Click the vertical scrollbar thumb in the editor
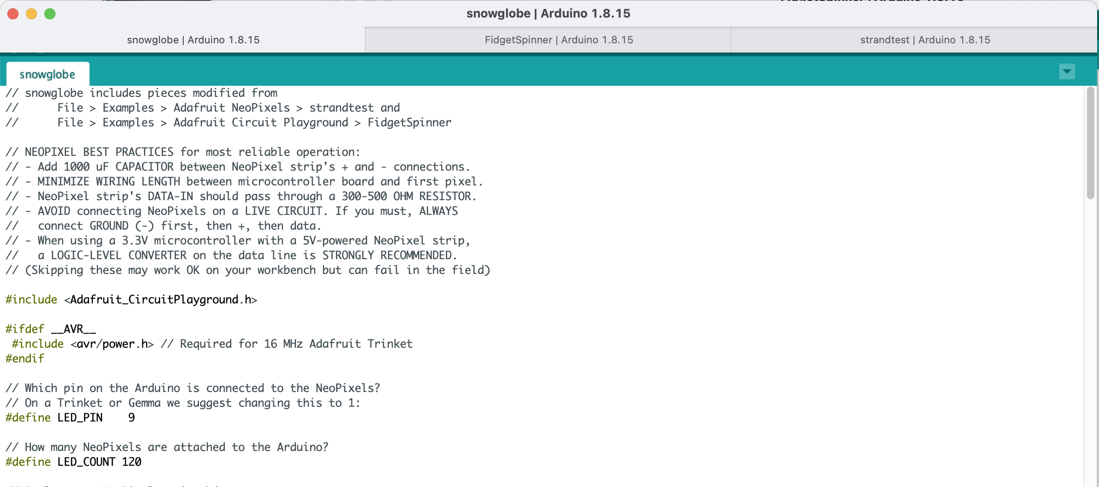The image size is (1099, 487). point(1091,143)
